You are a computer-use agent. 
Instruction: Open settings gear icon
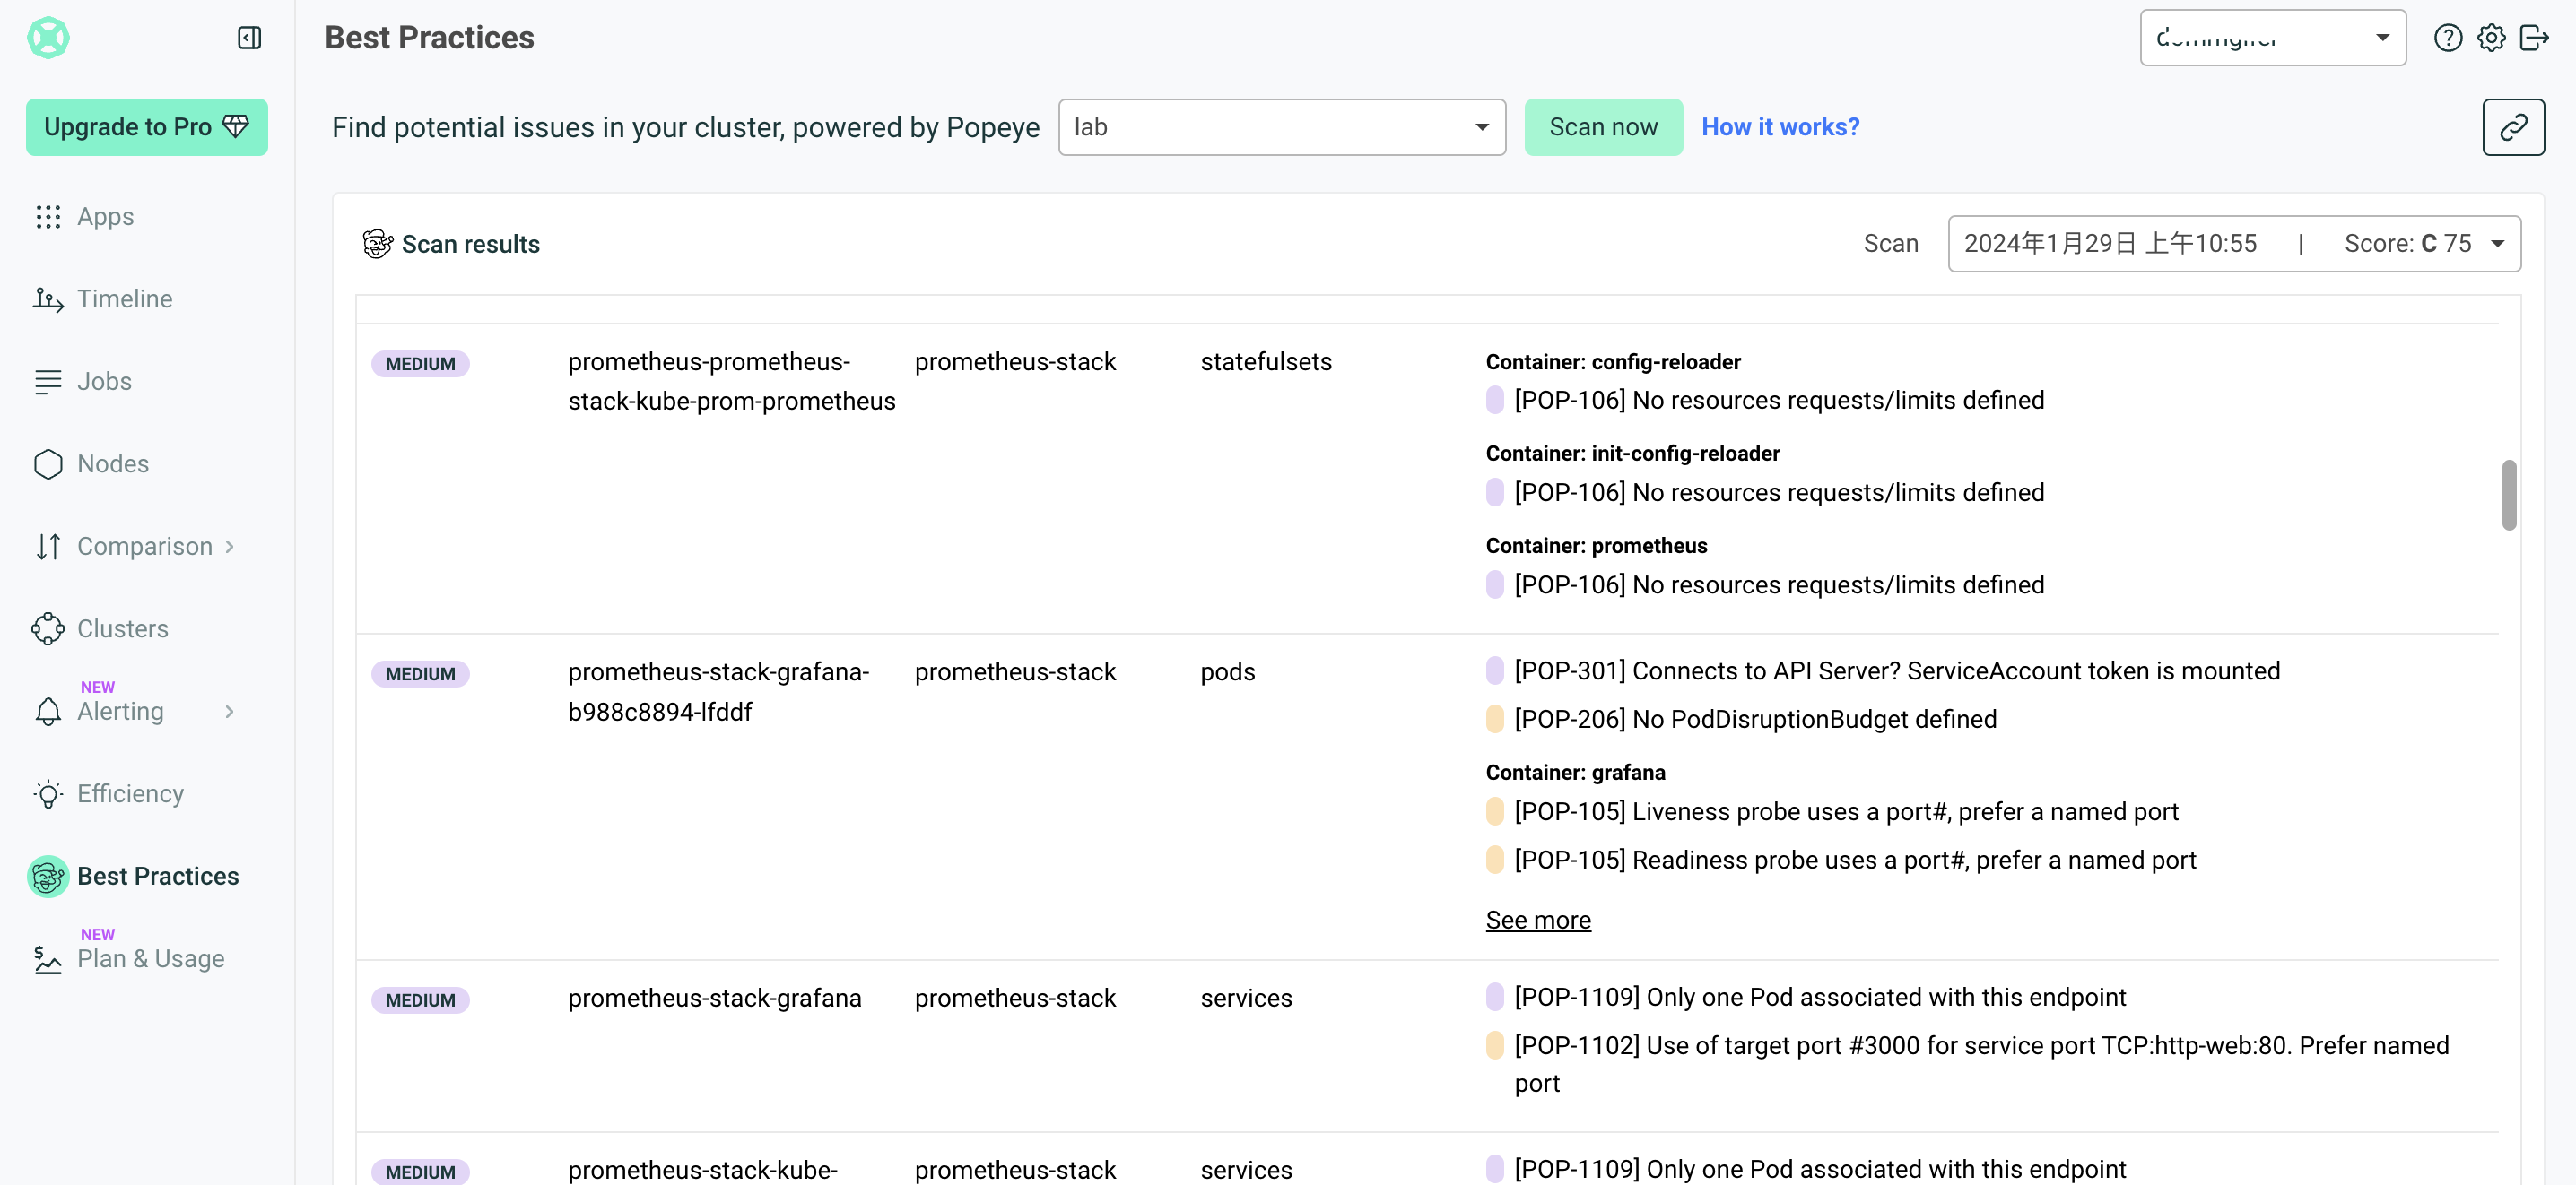coord(2491,38)
